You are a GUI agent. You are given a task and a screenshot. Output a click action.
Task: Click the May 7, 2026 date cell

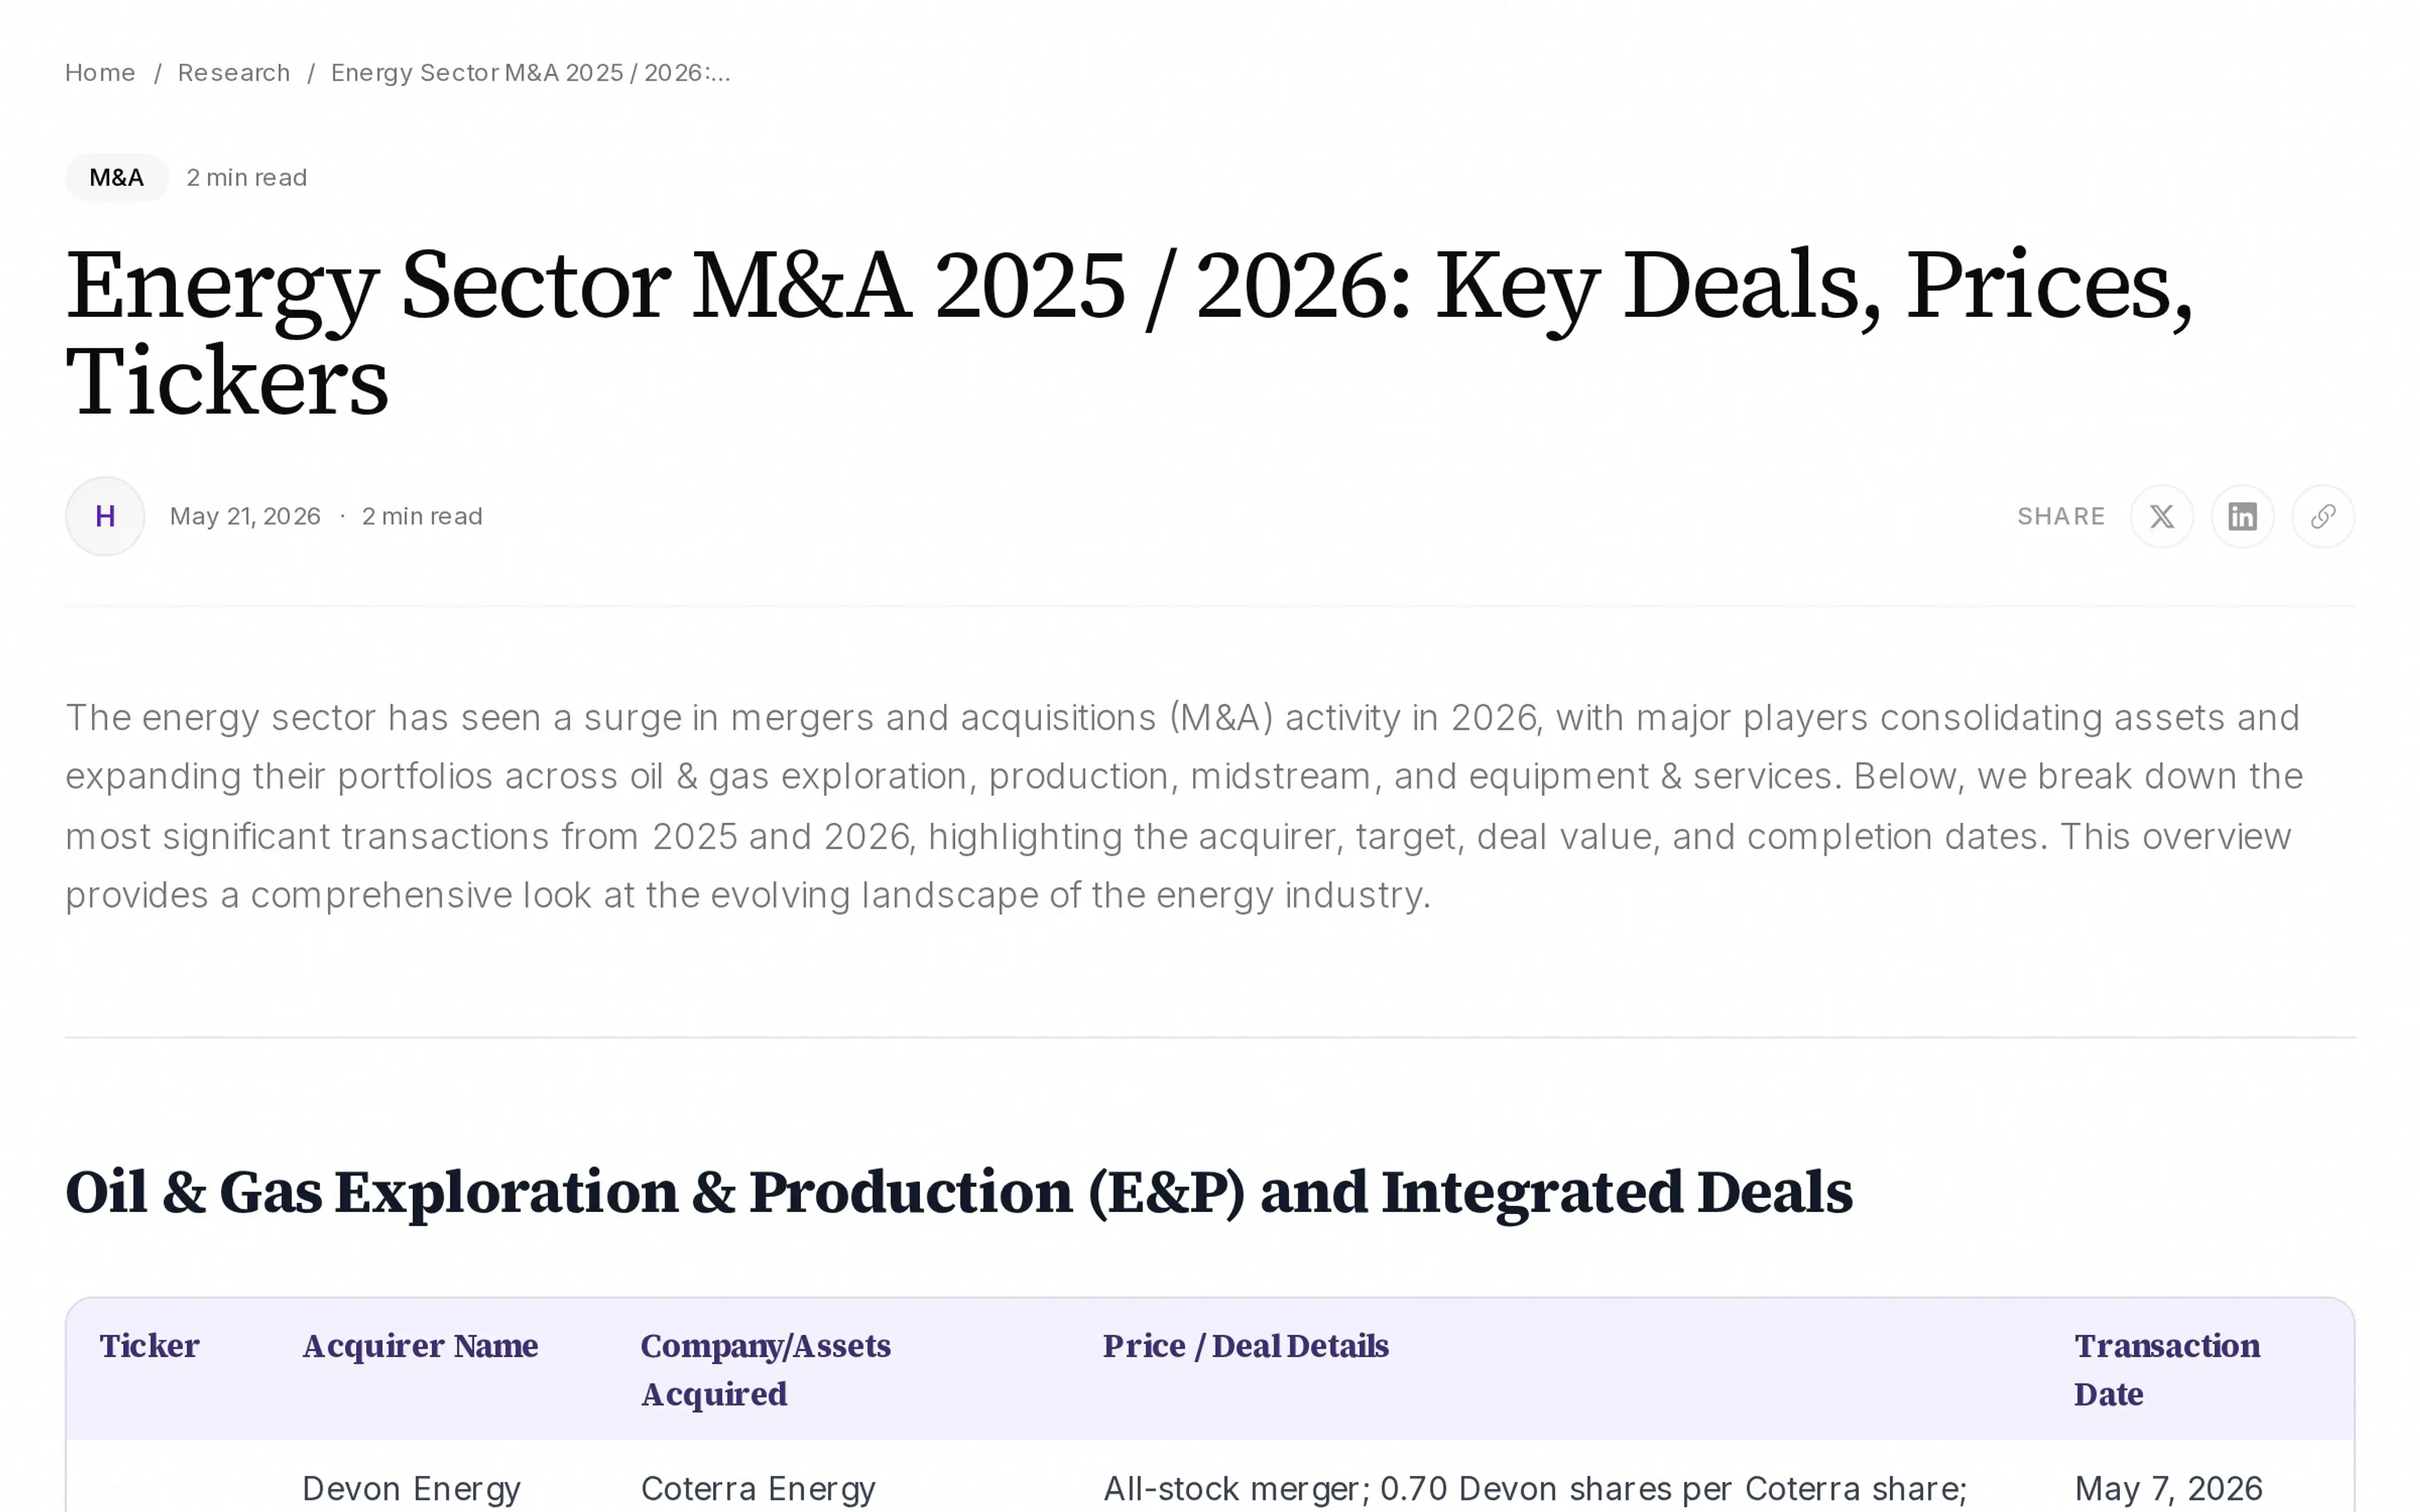point(2169,1489)
